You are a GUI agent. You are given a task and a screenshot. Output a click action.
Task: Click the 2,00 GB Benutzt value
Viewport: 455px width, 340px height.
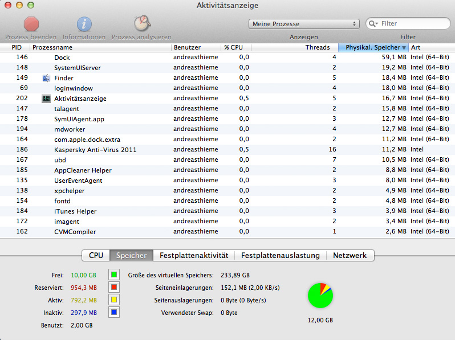pos(82,326)
